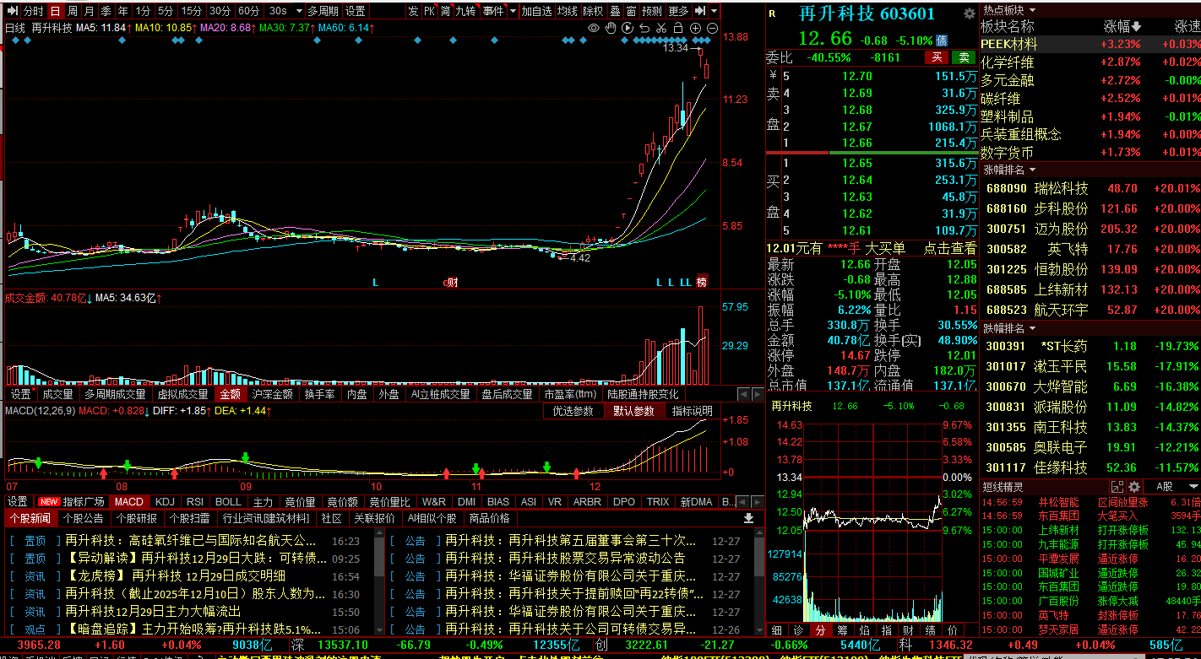Image resolution: width=1201 pixels, height=659 pixels.
Task: Click the undo arrow icon above chart
Action: (x=644, y=28)
